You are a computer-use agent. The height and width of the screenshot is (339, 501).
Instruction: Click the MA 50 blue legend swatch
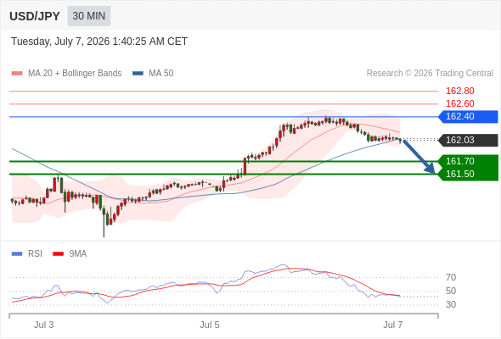click(138, 74)
